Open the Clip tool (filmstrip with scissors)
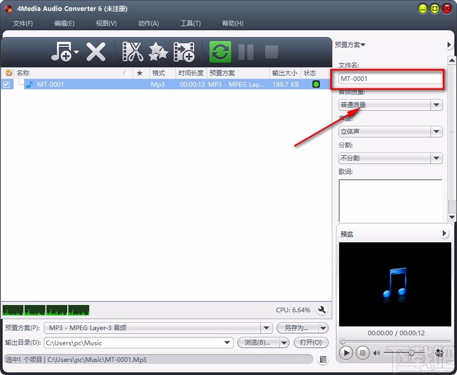 coord(133,52)
